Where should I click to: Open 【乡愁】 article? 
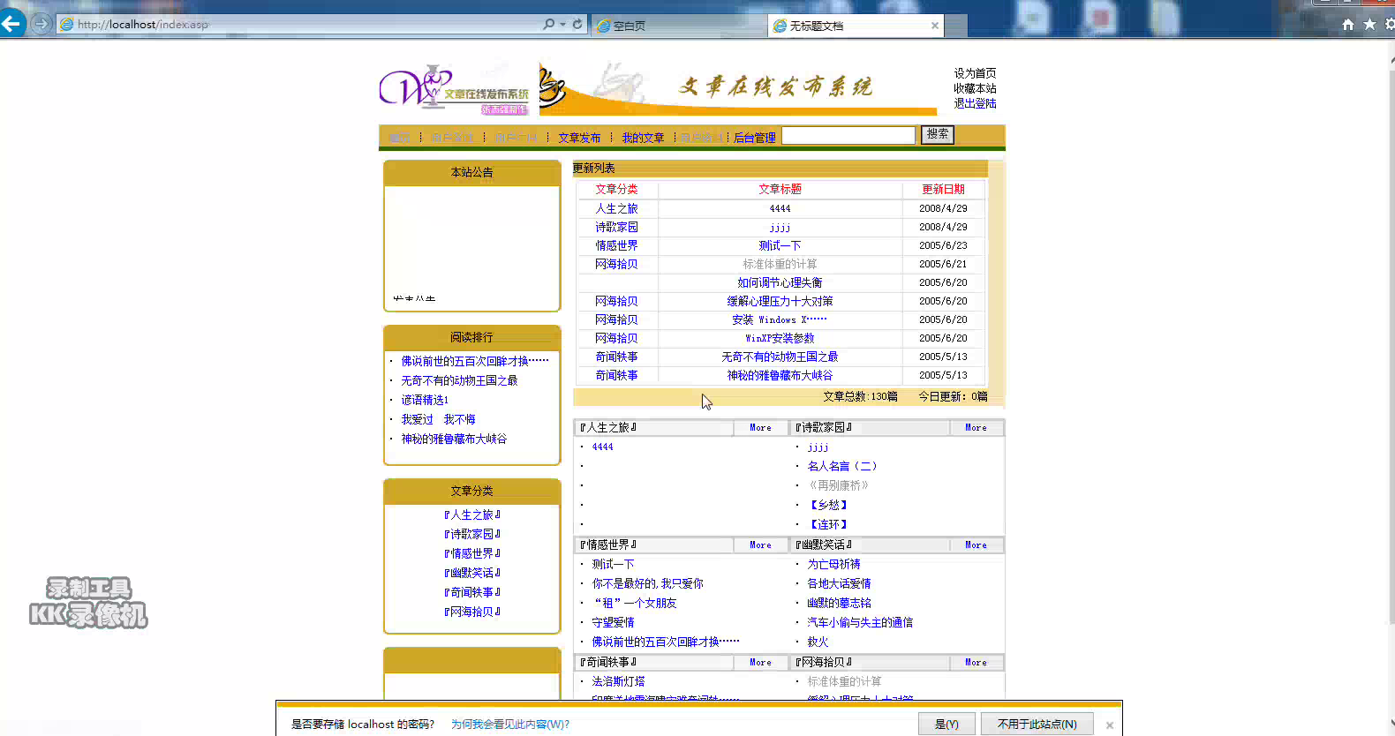point(828,506)
